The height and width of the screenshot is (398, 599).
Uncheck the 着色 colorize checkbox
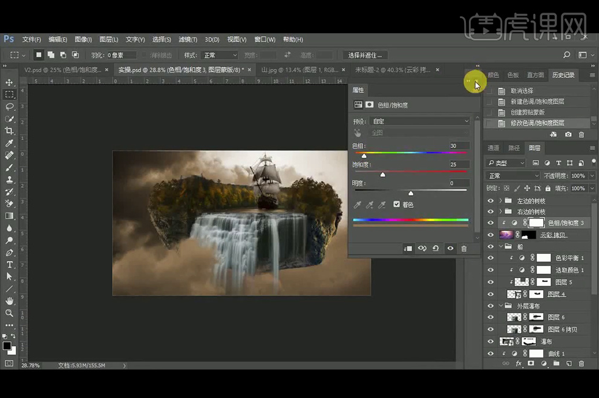click(397, 205)
